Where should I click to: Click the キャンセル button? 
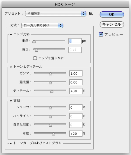point(112,24)
